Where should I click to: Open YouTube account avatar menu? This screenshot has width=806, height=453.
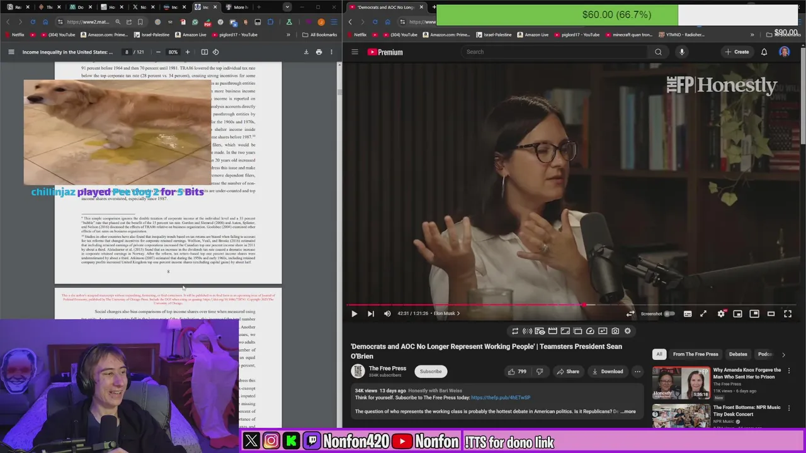tap(784, 52)
